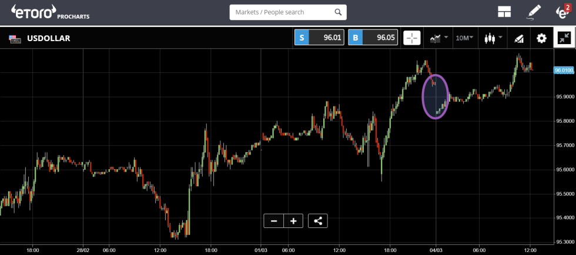Screen dimensions: 576x255
Task: Toggle the crosshair cursor mode
Action: coord(412,38)
